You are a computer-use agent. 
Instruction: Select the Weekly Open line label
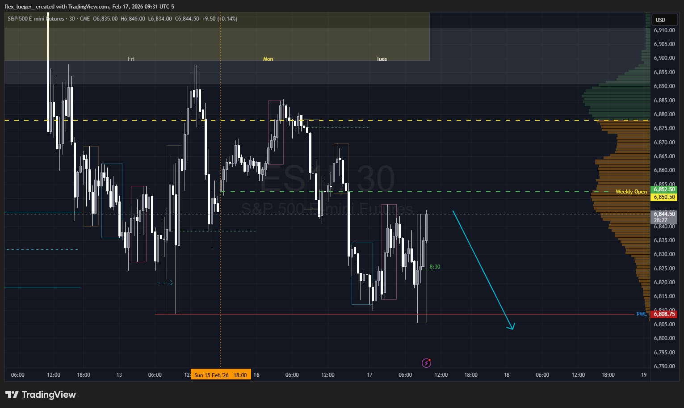coord(631,192)
